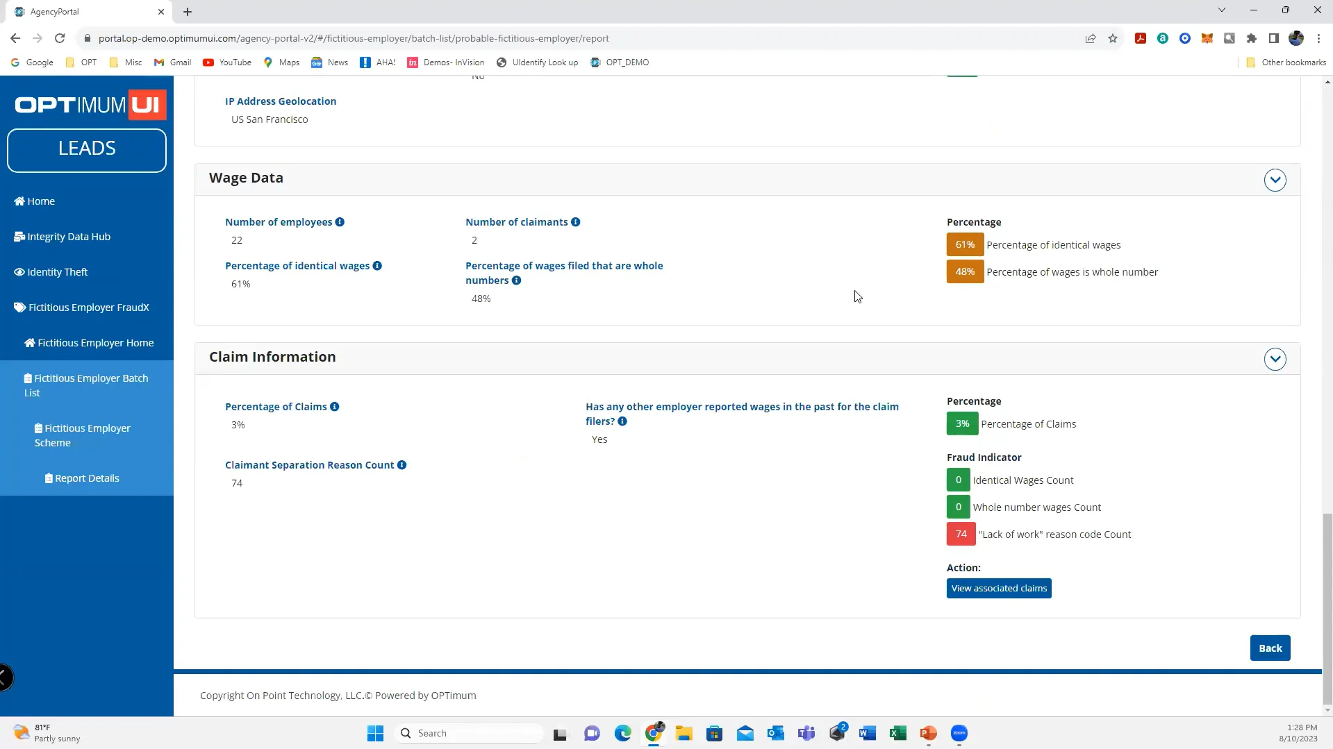Screen dimensions: 1333x749
Task: Click info icon next to Number of claimants
Action: (x=575, y=222)
